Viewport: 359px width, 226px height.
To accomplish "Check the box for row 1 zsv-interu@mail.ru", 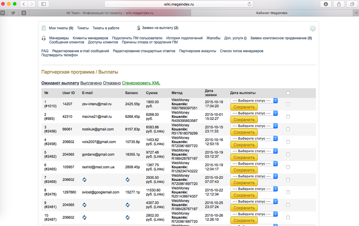I will coord(288,104).
